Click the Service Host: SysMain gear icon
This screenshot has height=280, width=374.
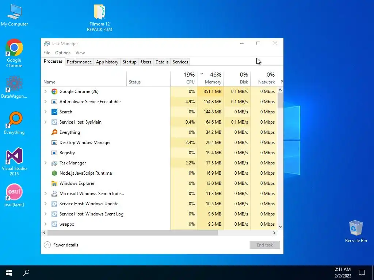coord(54,122)
